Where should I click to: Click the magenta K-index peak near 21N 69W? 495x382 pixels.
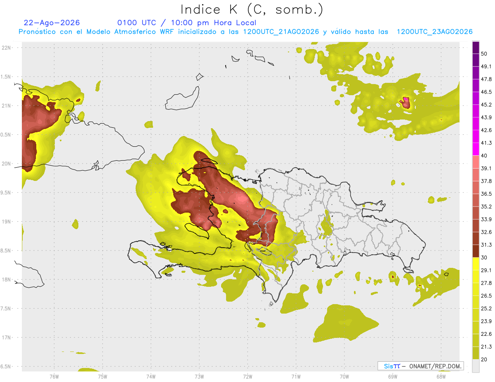pos(406,99)
